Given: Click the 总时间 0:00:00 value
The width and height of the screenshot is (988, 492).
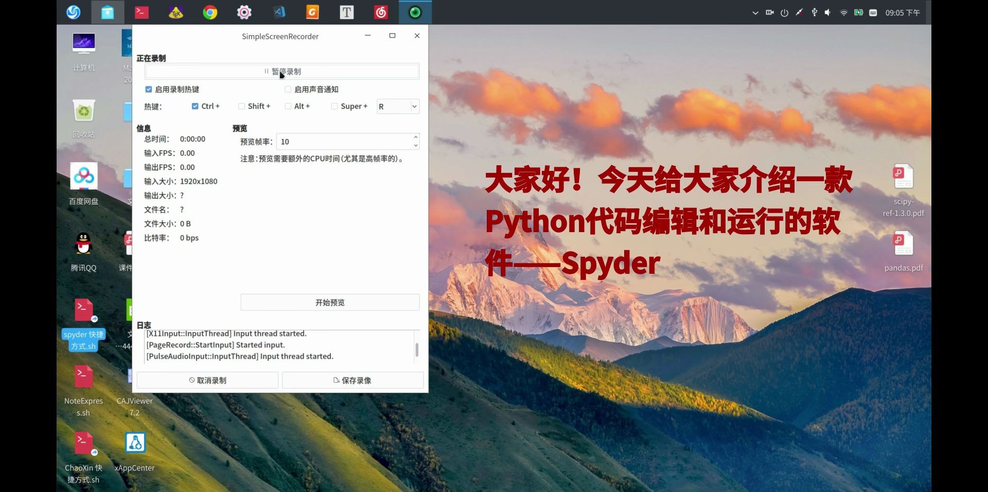Looking at the screenshot, I should click(x=192, y=139).
